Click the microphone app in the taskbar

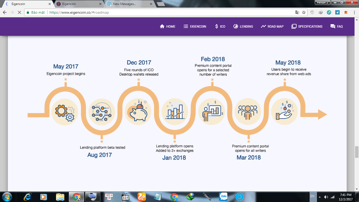click(207, 197)
